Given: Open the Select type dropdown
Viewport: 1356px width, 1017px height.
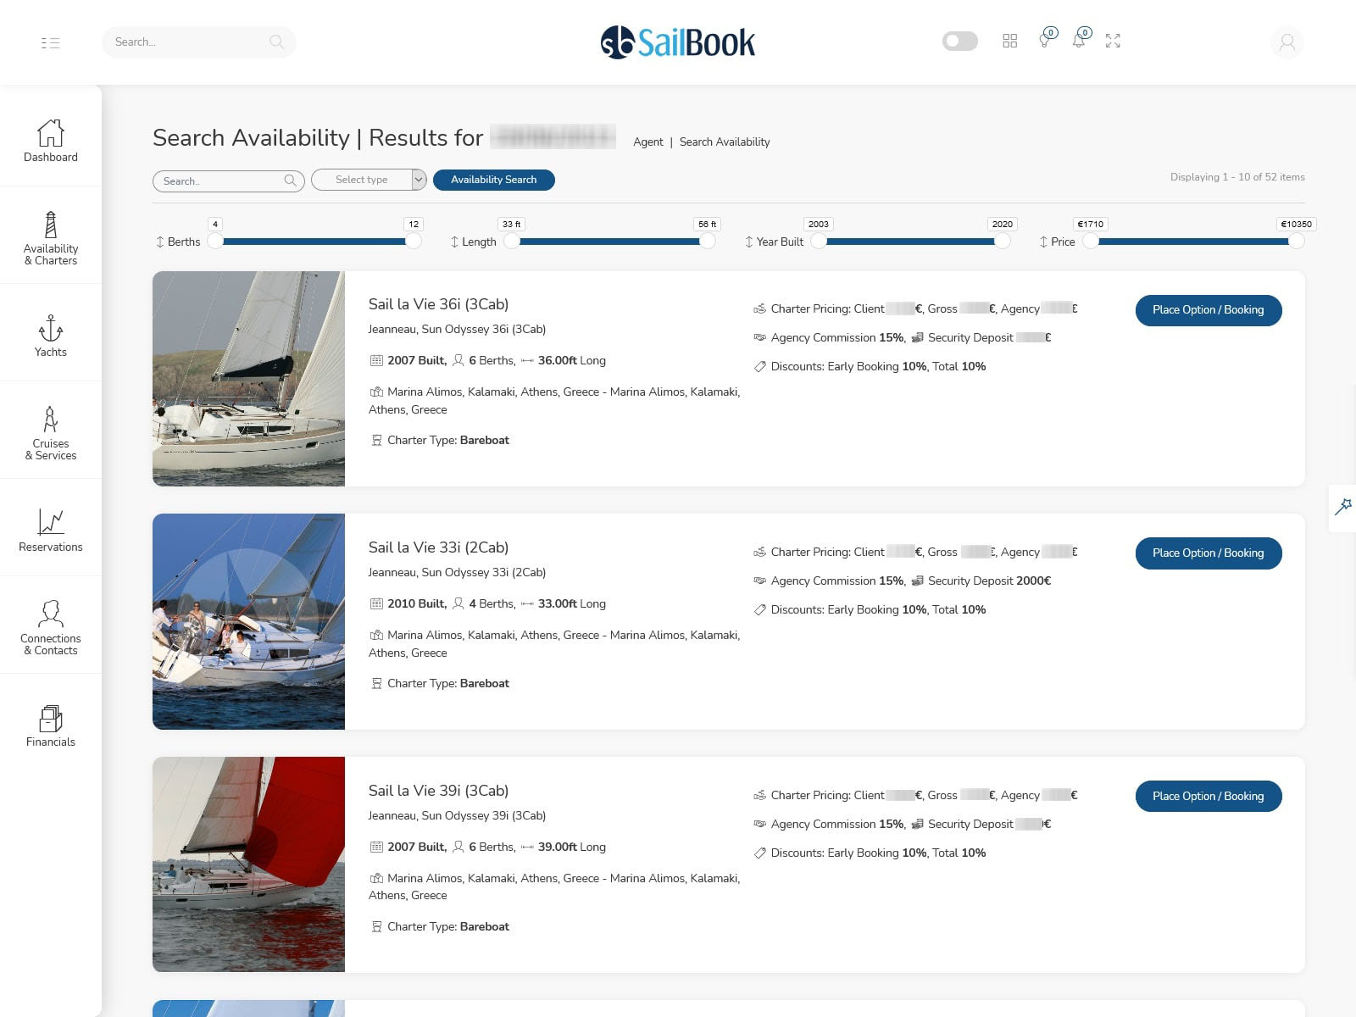Looking at the screenshot, I should (369, 180).
